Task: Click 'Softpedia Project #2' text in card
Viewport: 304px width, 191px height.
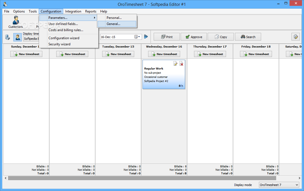Action: [156, 81]
